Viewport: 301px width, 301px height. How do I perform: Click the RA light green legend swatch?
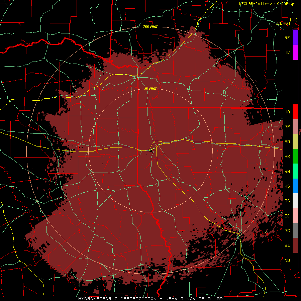point(295,171)
